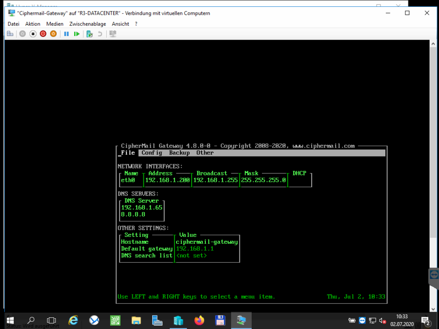Click the red Shut Down VM icon
This screenshot has height=329, width=439.
[43, 34]
